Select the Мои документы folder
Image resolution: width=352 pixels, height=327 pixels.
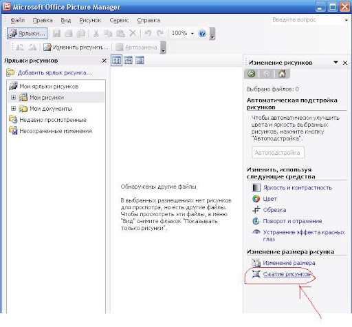pos(51,109)
